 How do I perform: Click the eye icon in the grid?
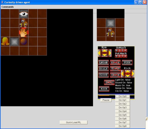24,14
